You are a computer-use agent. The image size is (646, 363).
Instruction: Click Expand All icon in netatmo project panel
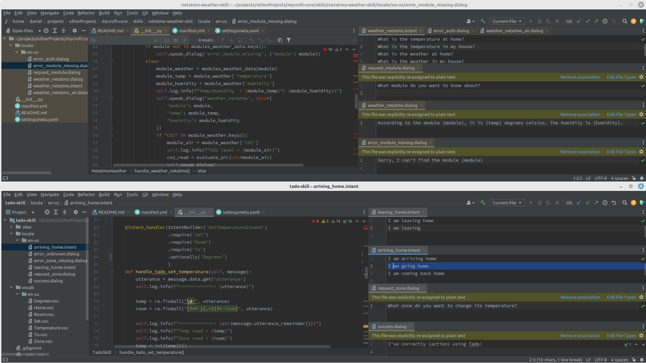click(55, 31)
